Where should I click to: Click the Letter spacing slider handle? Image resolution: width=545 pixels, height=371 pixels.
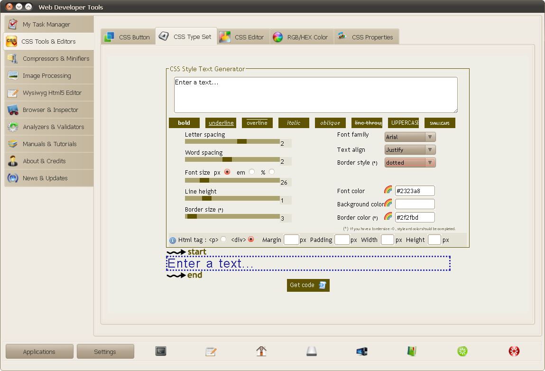pyautogui.click(x=242, y=141)
